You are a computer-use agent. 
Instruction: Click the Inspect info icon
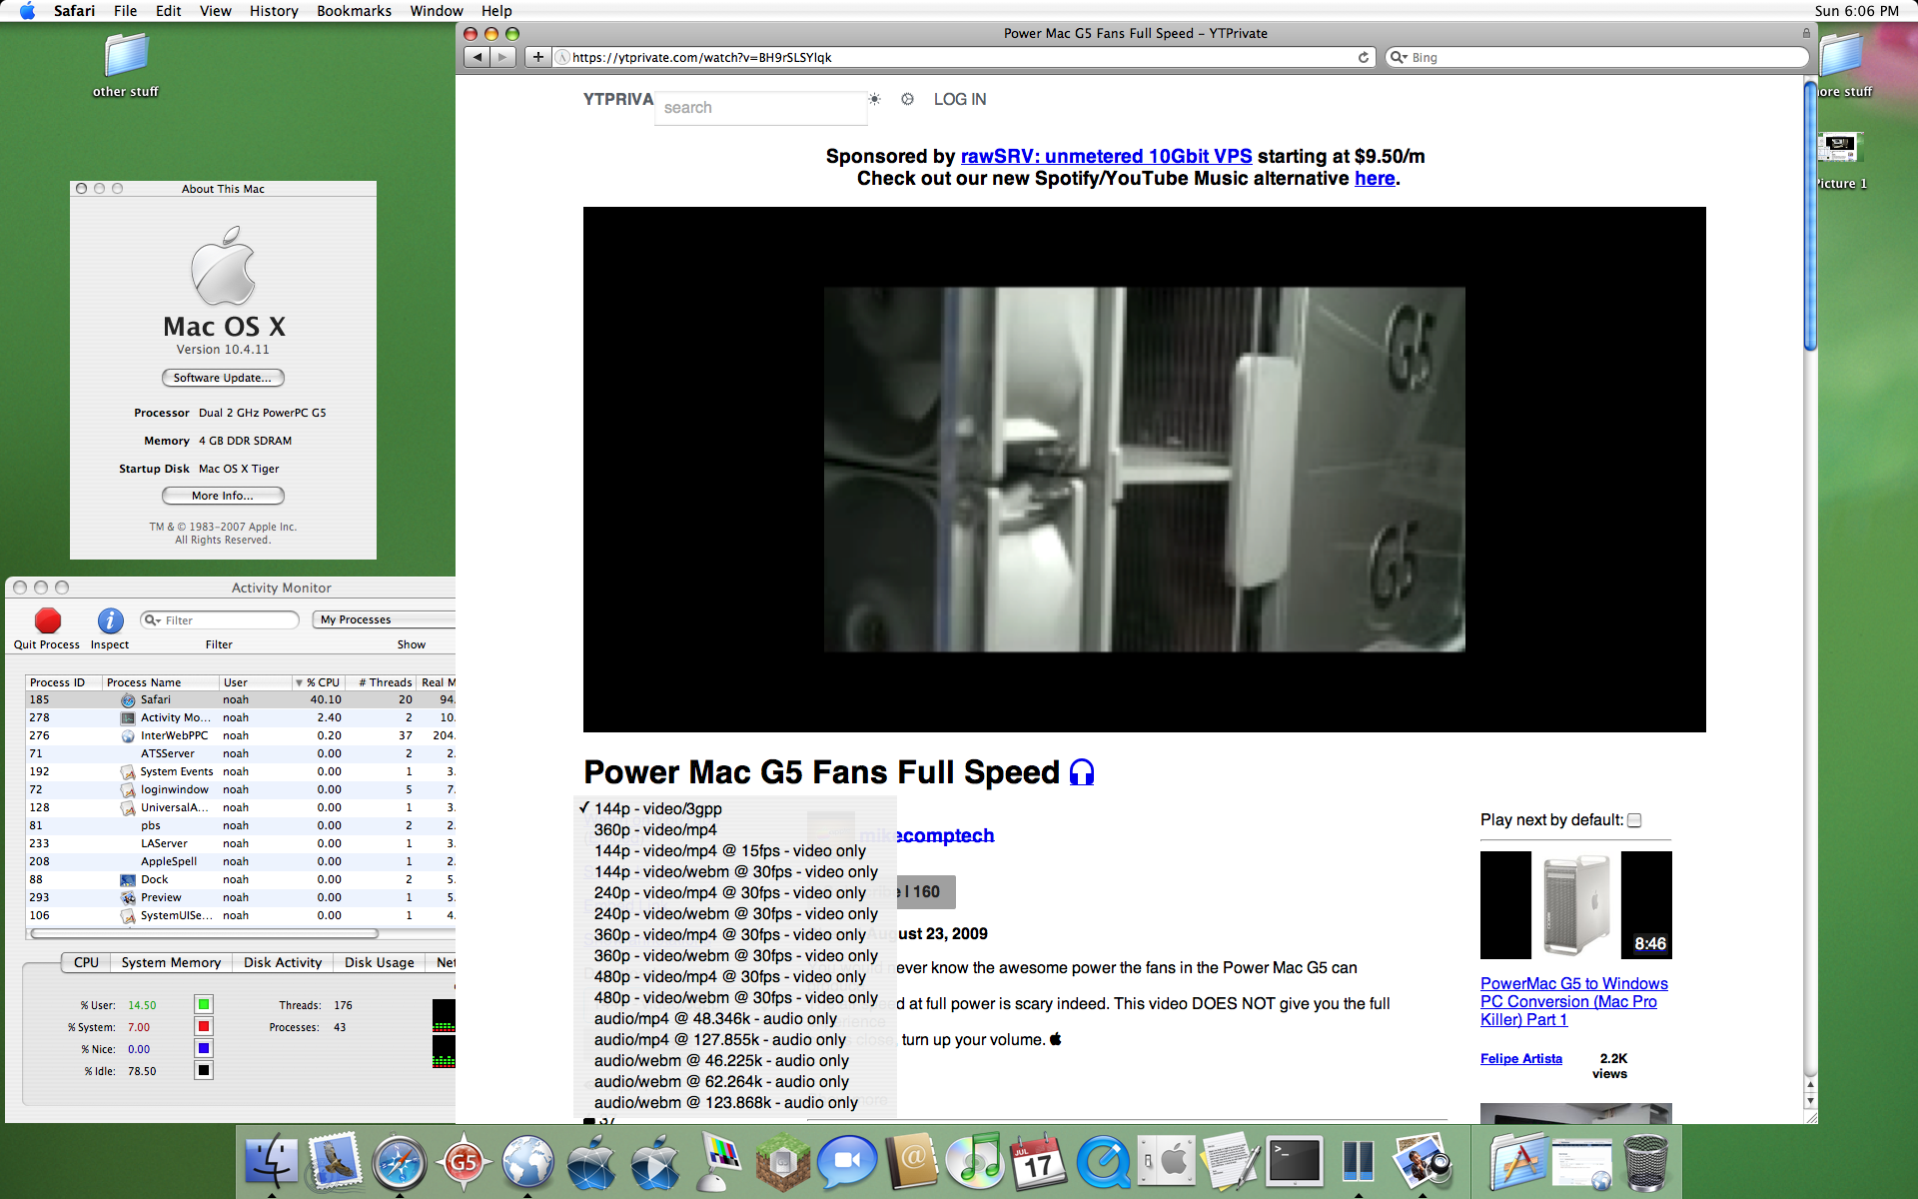pyautogui.click(x=110, y=620)
